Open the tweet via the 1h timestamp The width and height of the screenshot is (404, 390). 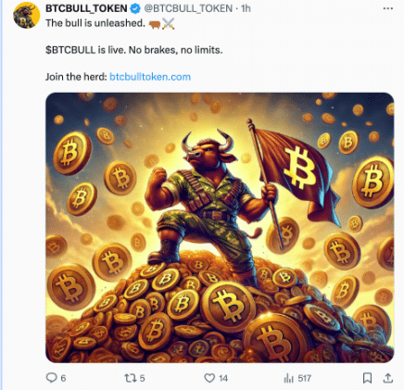[246, 8]
